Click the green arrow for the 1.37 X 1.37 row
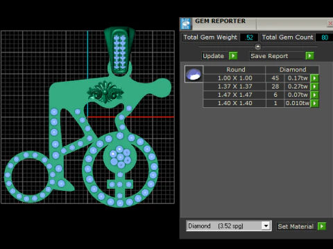 click(314, 86)
